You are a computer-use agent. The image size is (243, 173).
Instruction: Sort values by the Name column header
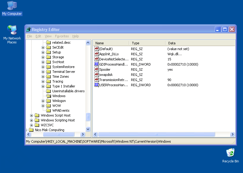pyautogui.click(x=111, y=43)
